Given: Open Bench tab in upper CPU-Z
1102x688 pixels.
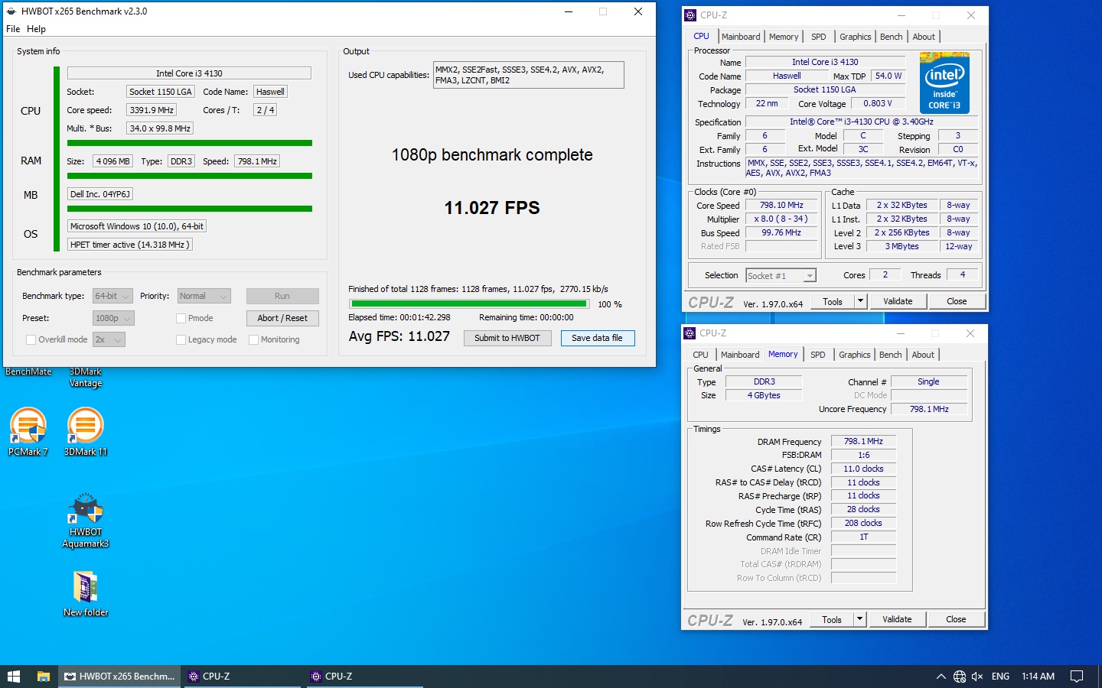Looking at the screenshot, I should coord(892,37).
